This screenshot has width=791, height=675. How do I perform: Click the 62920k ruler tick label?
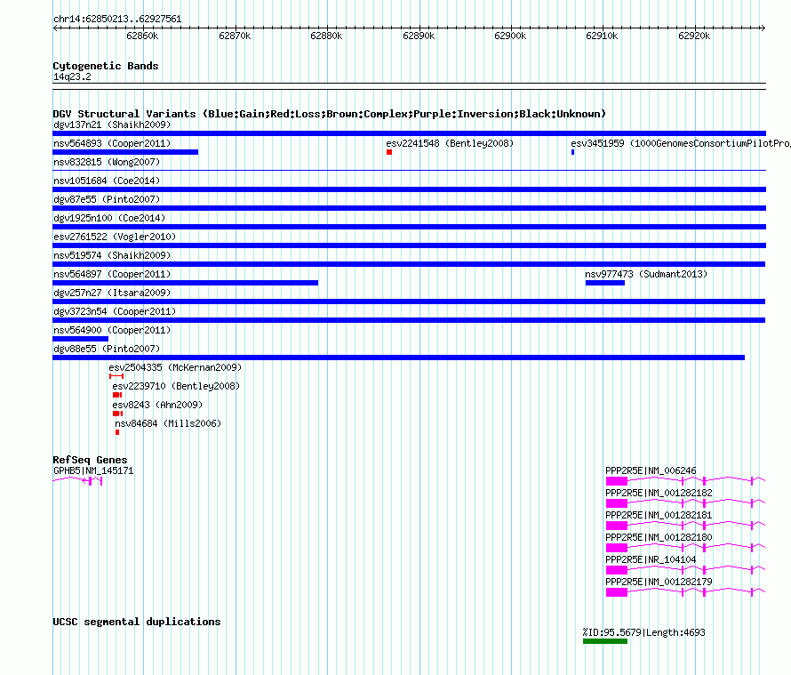(x=694, y=36)
